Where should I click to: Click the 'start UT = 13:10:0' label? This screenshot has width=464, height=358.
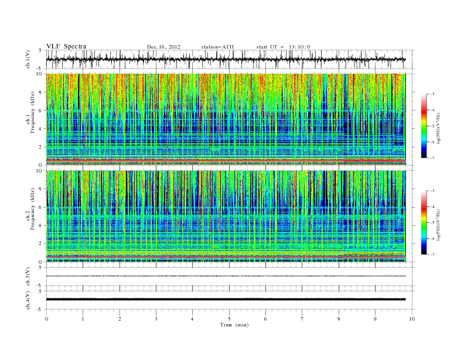pyautogui.click(x=283, y=47)
